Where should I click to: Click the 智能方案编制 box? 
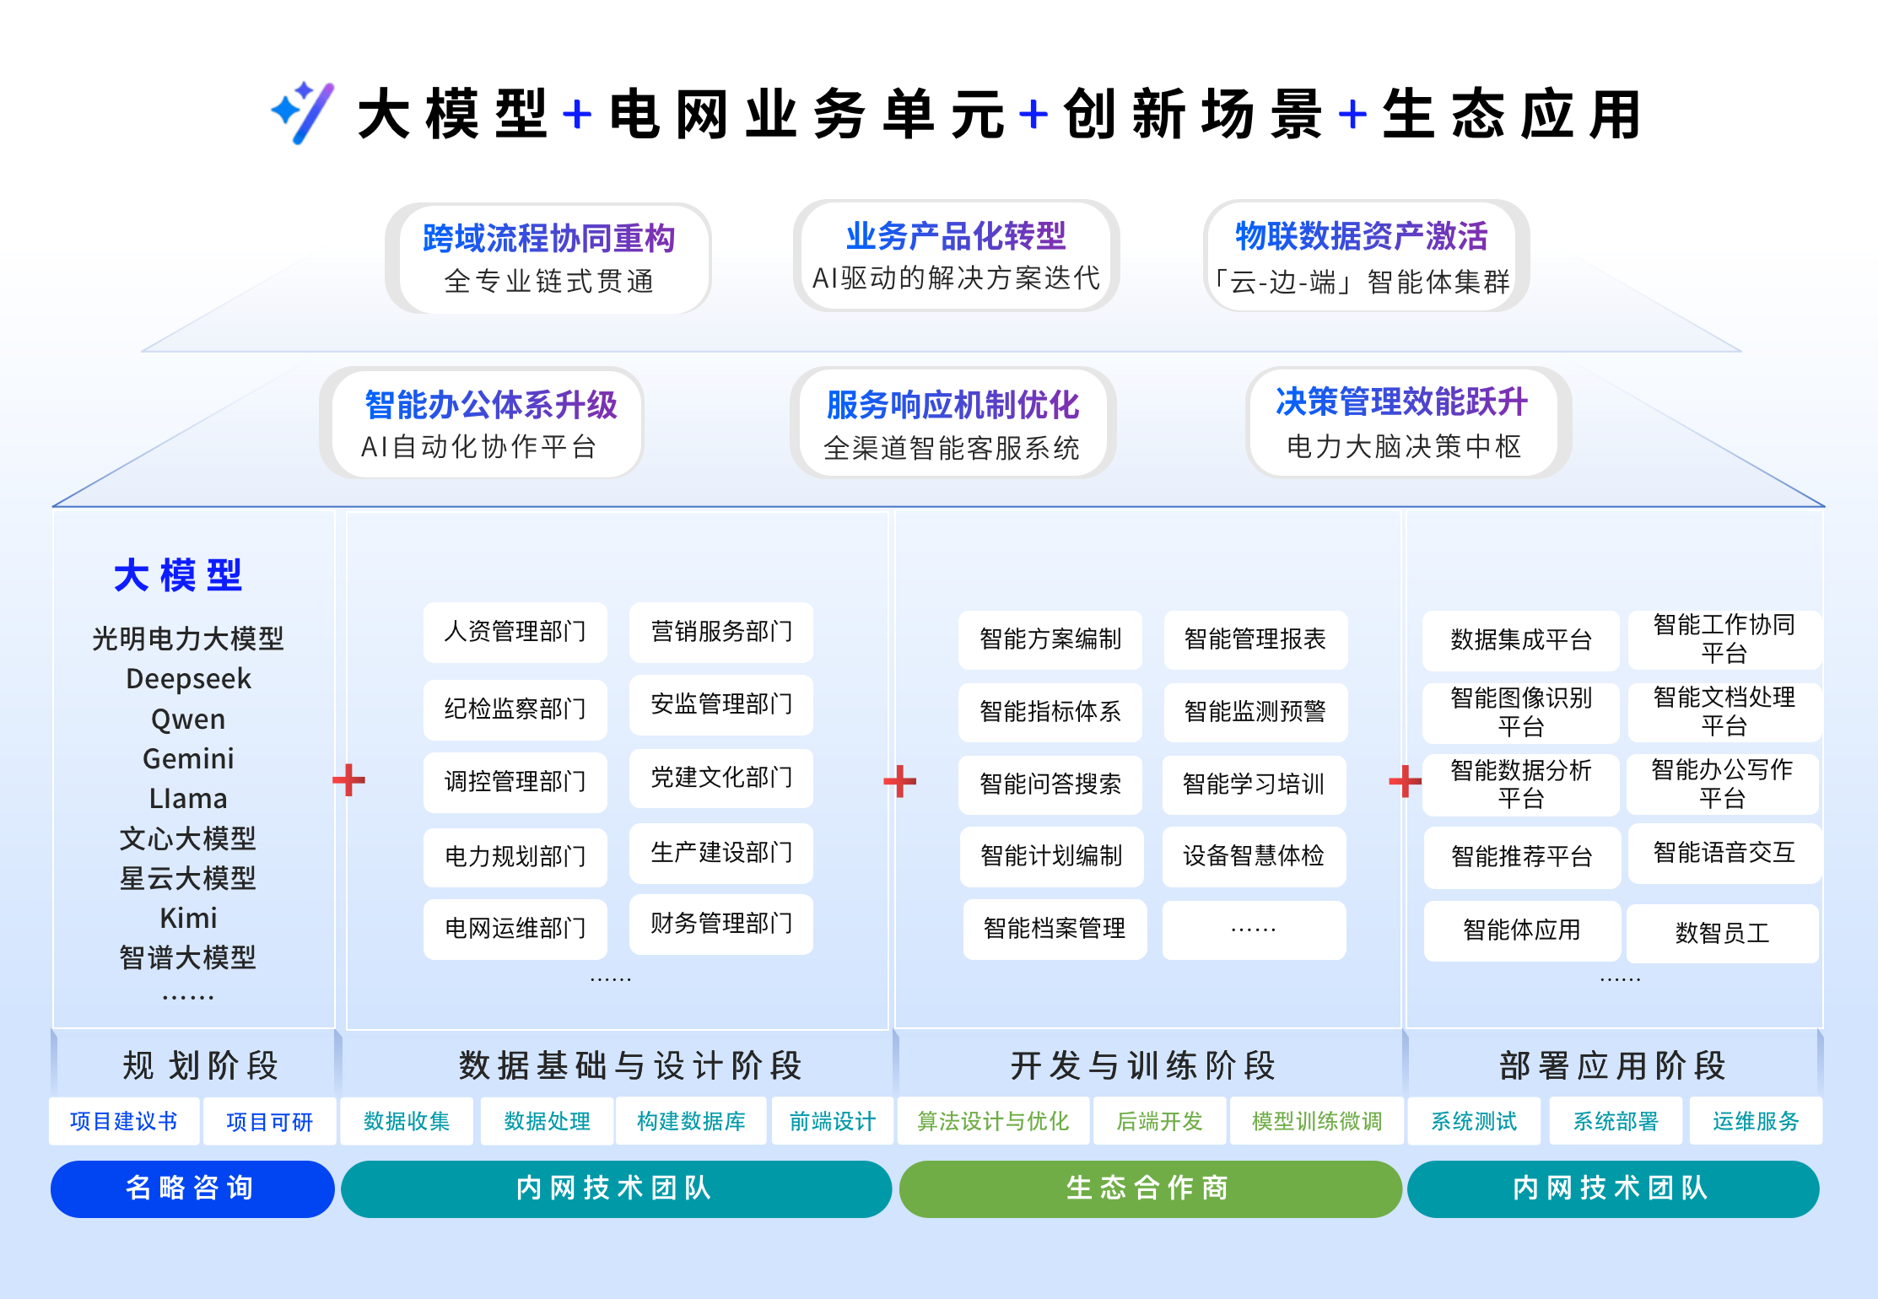1050,639
